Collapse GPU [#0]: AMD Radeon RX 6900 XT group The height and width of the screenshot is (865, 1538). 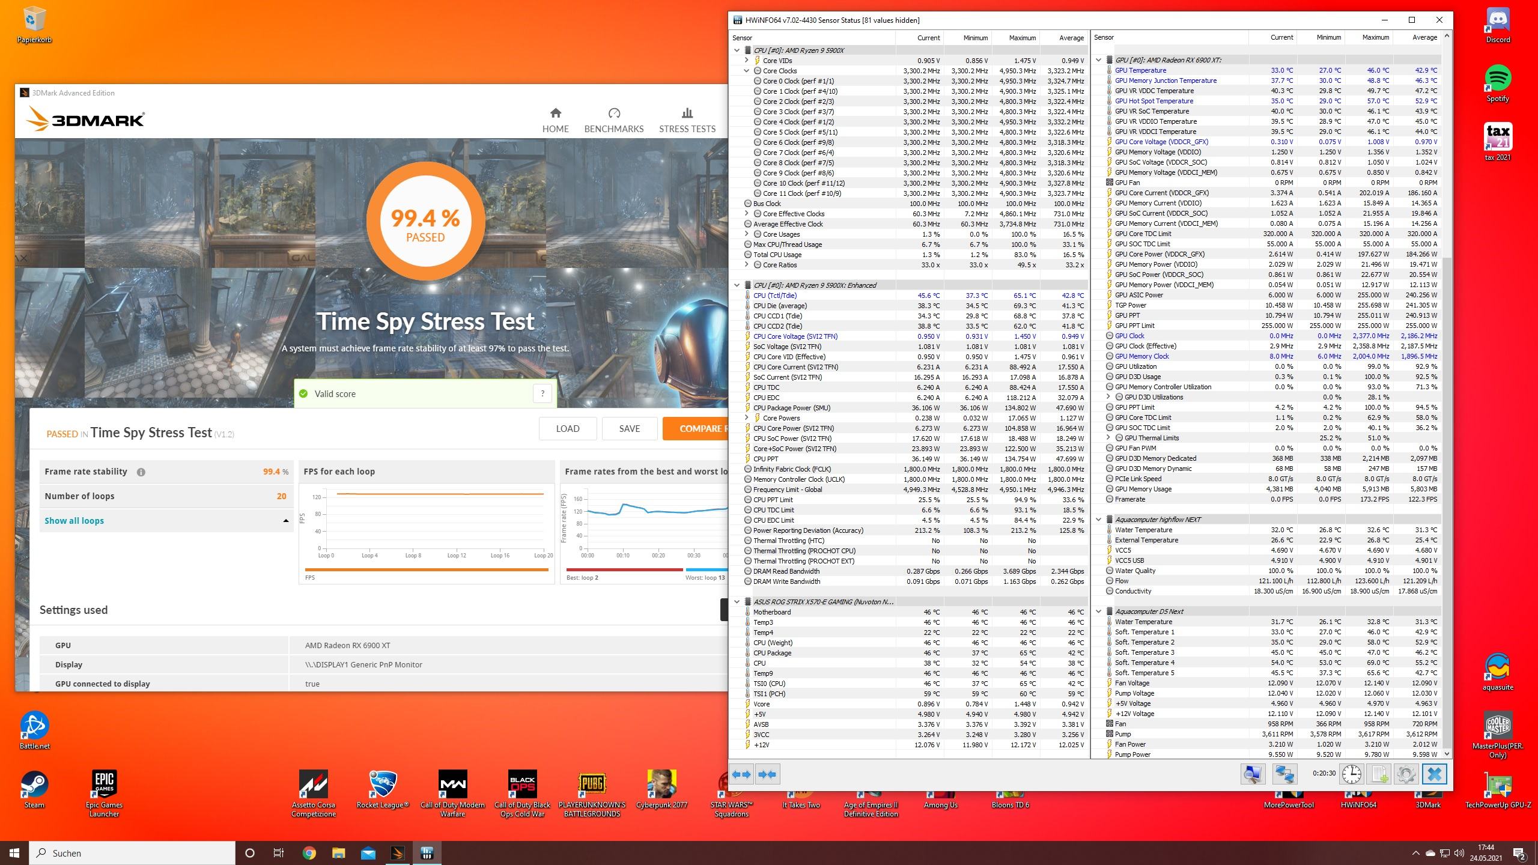(x=1099, y=60)
